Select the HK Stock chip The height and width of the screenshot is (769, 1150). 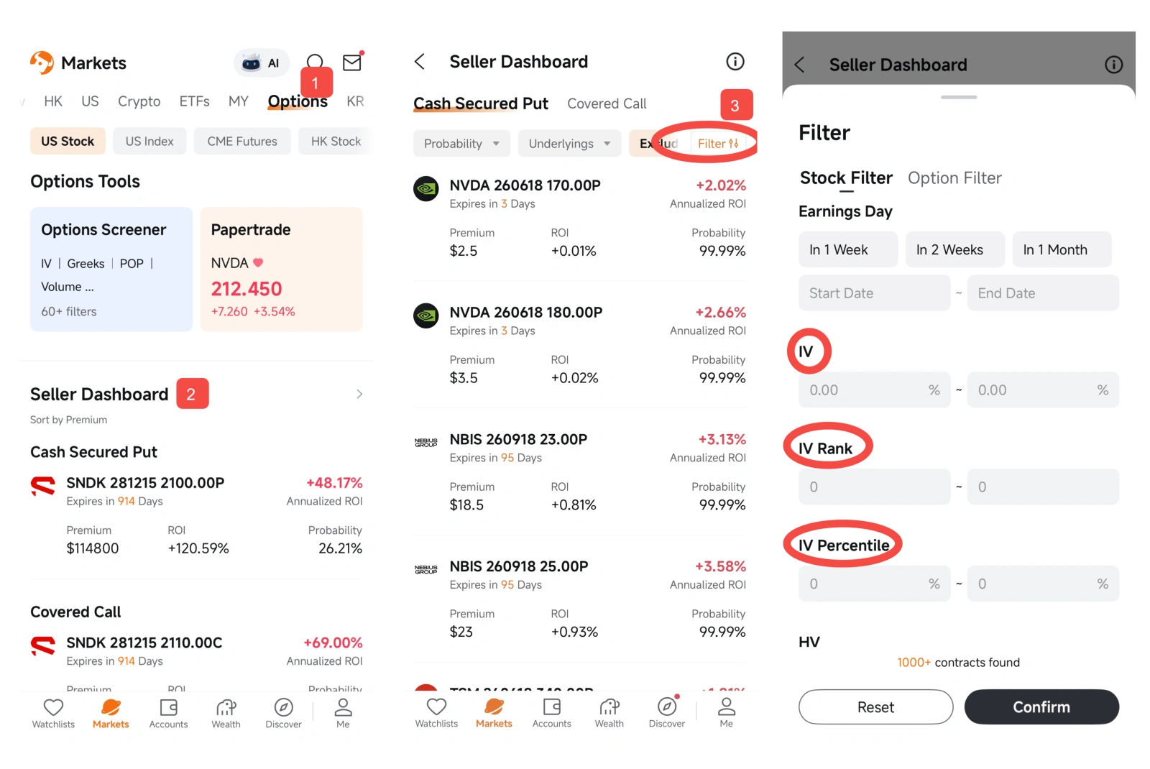point(336,142)
